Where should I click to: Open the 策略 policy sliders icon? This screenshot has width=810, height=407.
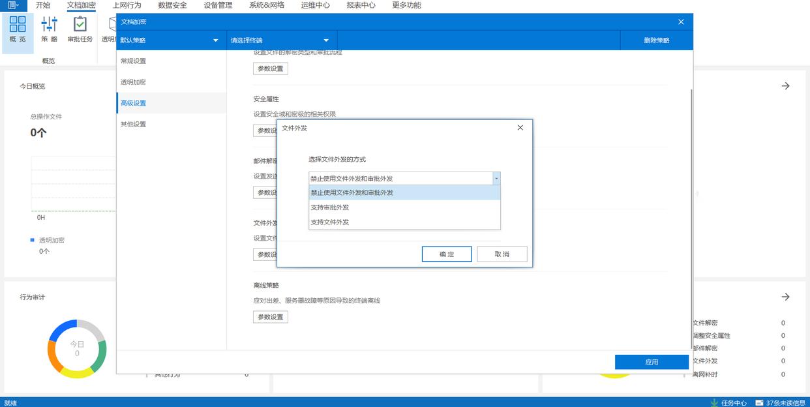pyautogui.click(x=49, y=25)
